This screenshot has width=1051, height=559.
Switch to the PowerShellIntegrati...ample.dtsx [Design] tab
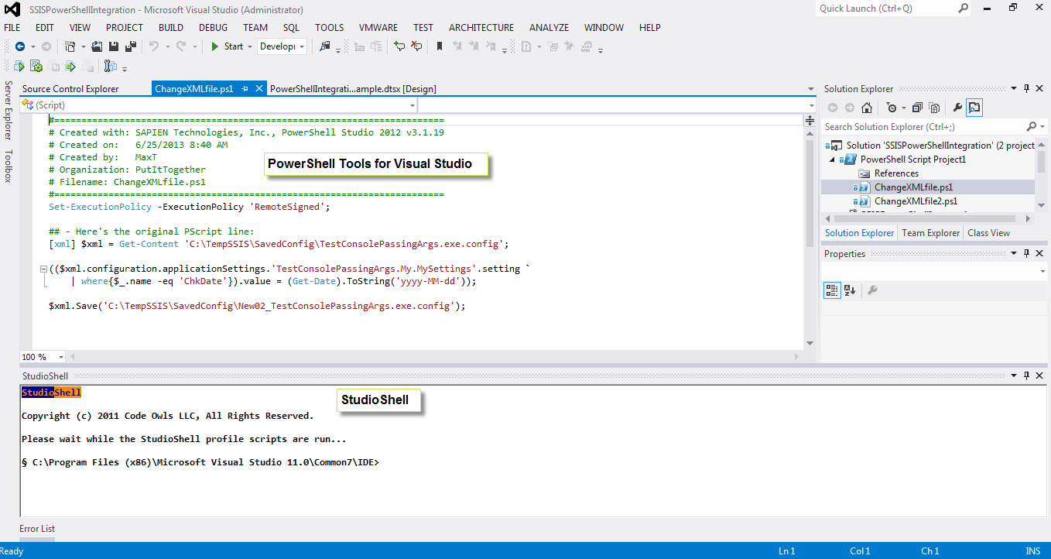353,89
